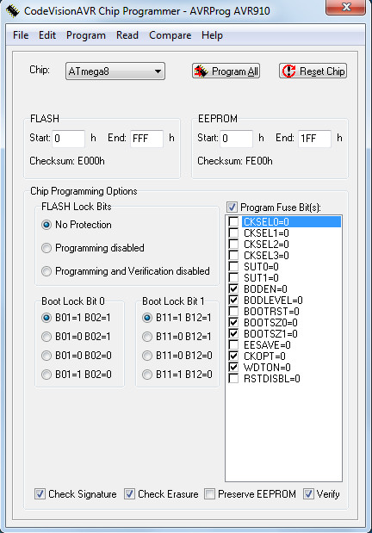Image resolution: width=372 pixels, height=533 pixels.
Task: Disable the Check Signature checkbox
Action: pos(40,493)
